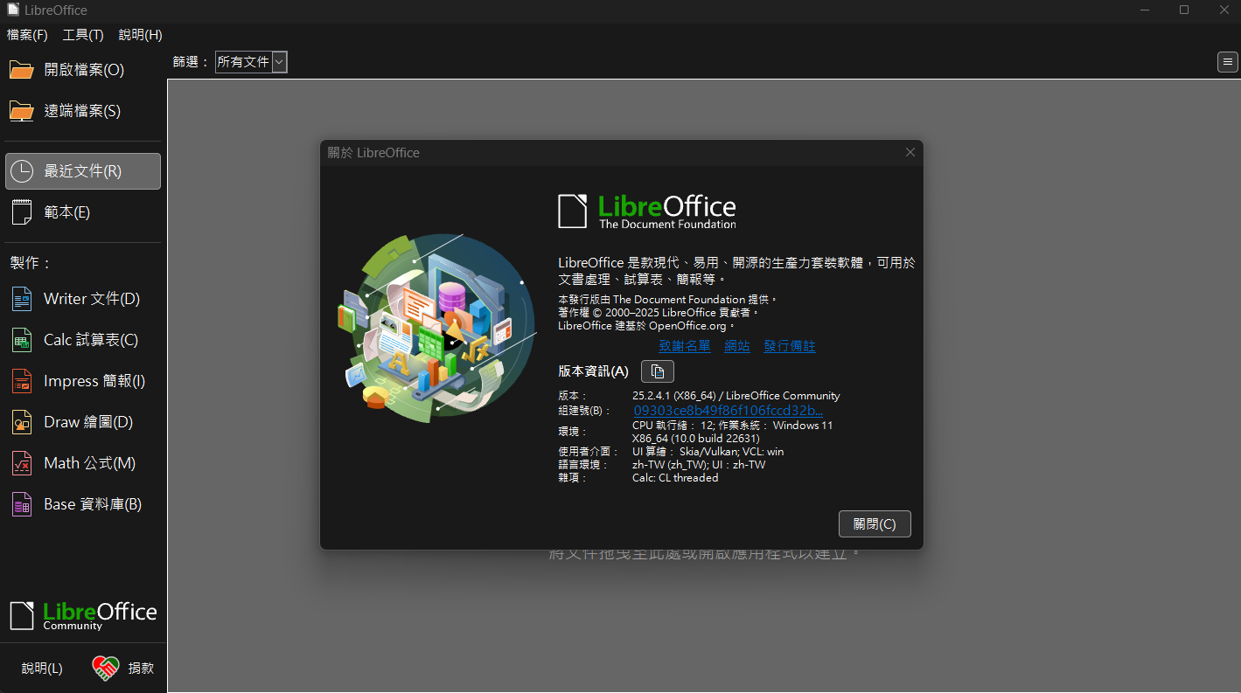Image resolution: width=1241 pixels, height=693 pixels.
Task: Click the 製作： heading in the sidebar
Action: pyautogui.click(x=31, y=263)
